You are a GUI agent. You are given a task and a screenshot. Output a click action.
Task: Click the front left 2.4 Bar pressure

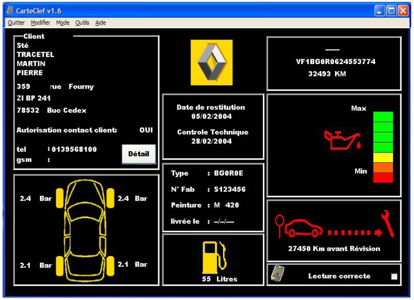[36, 198]
